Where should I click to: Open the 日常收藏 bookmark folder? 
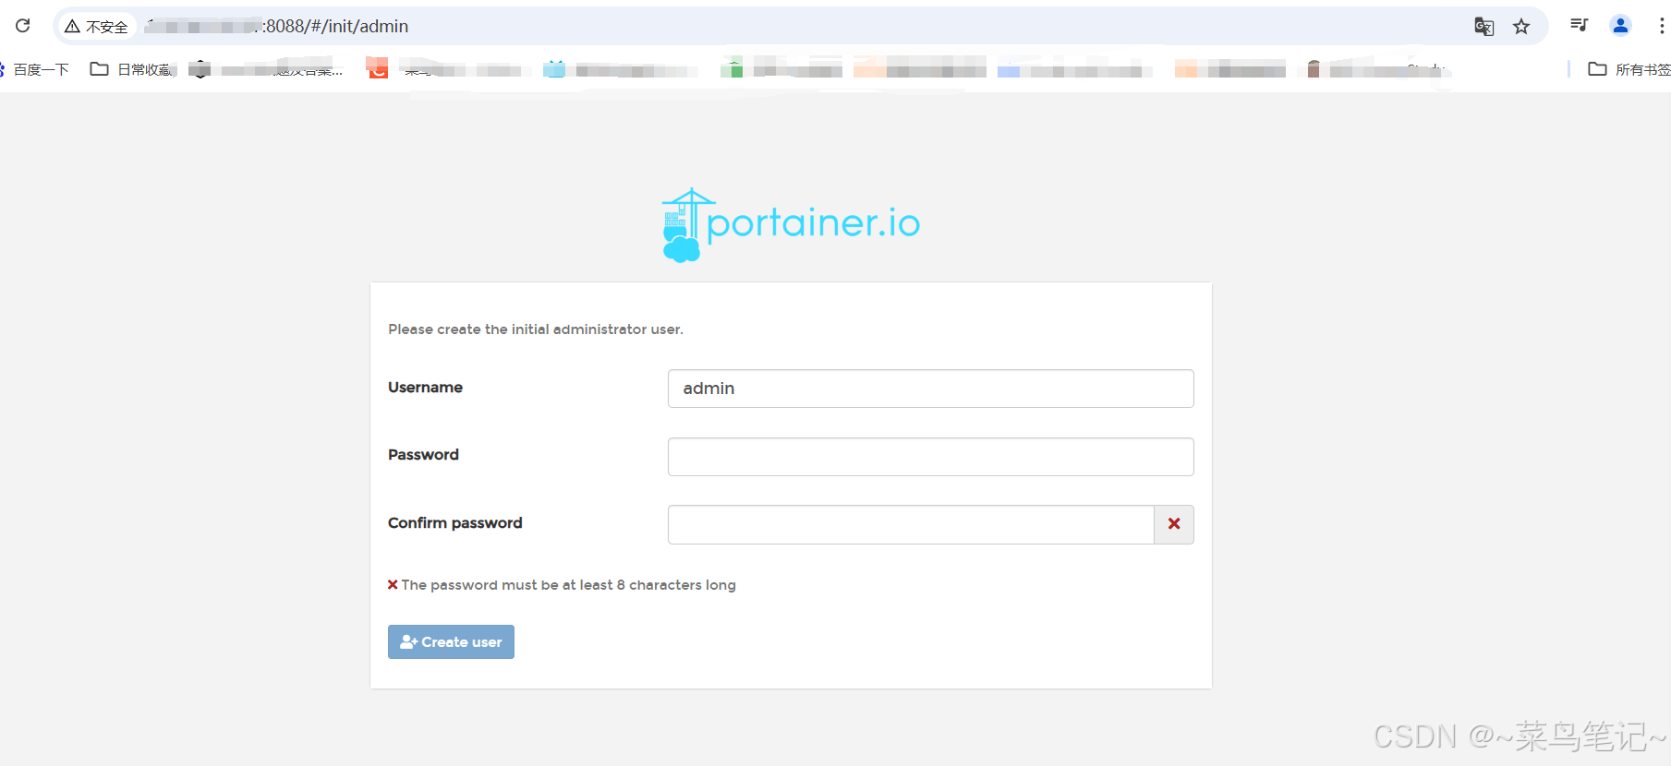tap(130, 69)
